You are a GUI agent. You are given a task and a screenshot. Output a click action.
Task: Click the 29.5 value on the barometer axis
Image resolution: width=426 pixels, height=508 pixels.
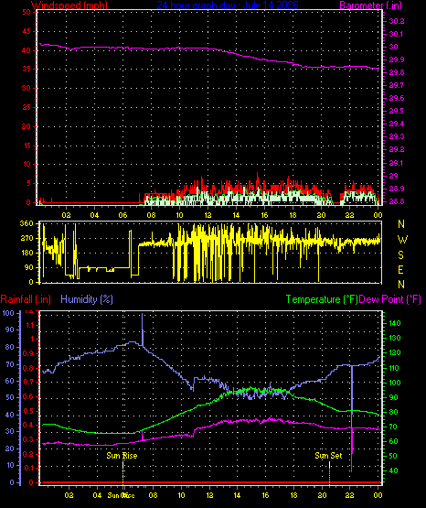point(397,111)
